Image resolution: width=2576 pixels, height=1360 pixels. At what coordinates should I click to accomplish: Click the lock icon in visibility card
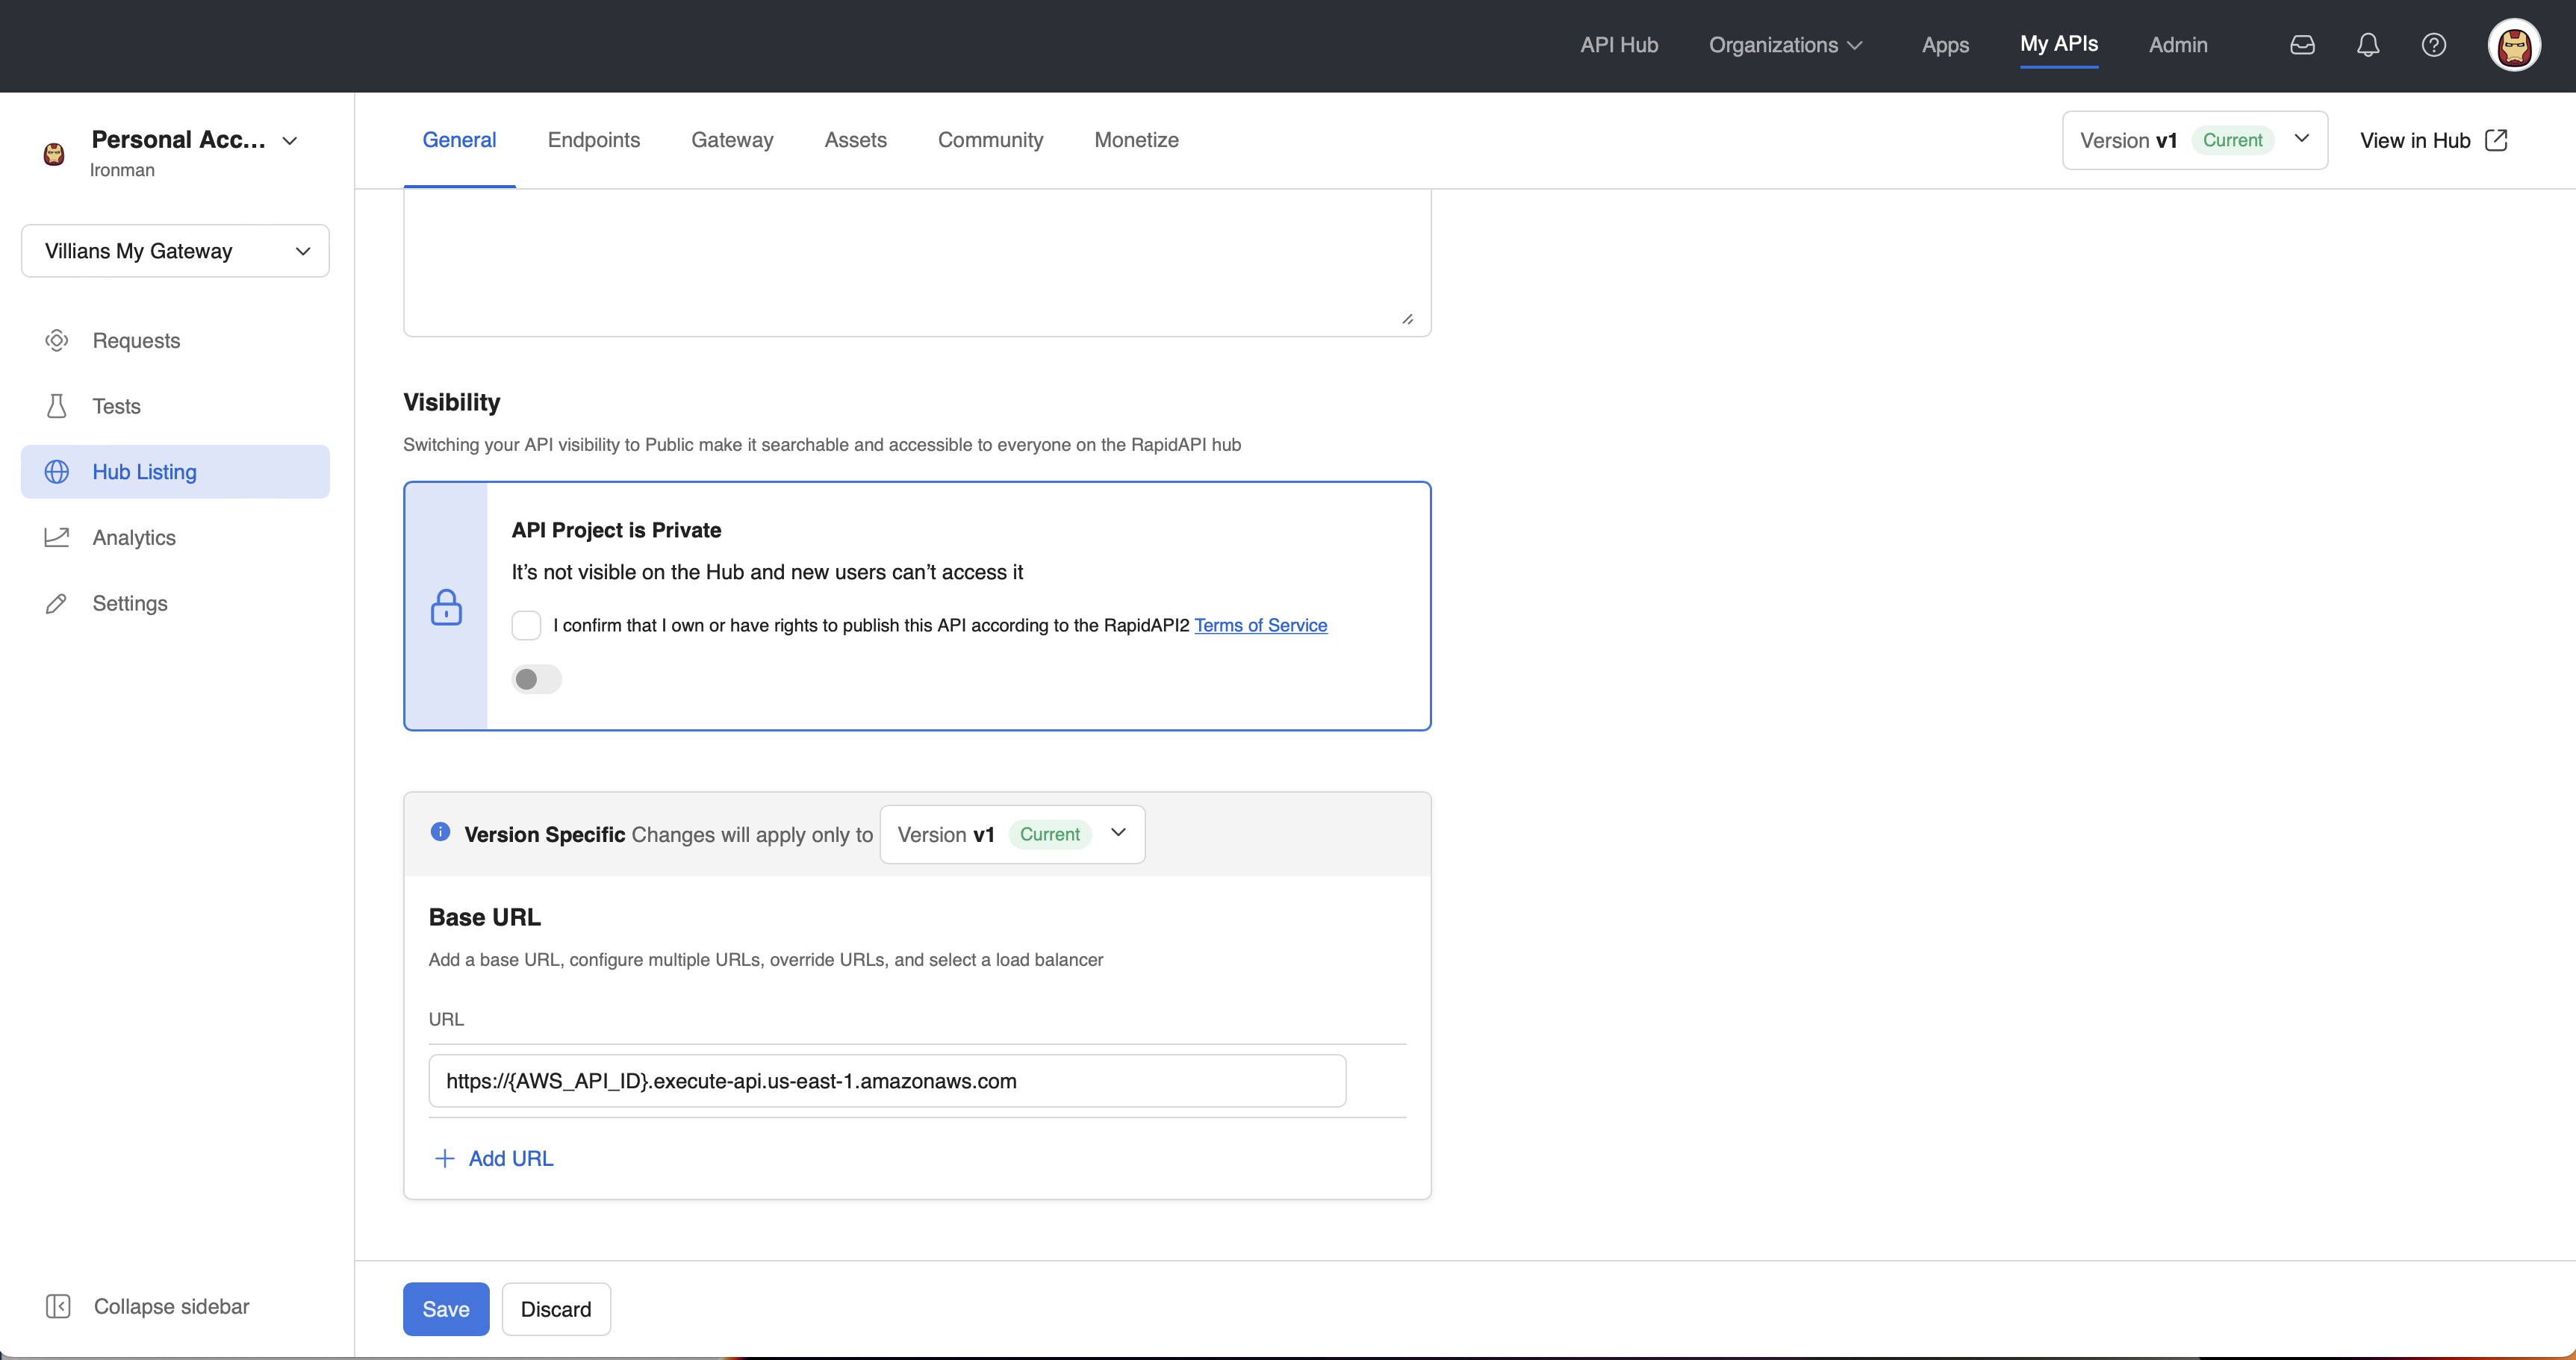pyautogui.click(x=446, y=607)
